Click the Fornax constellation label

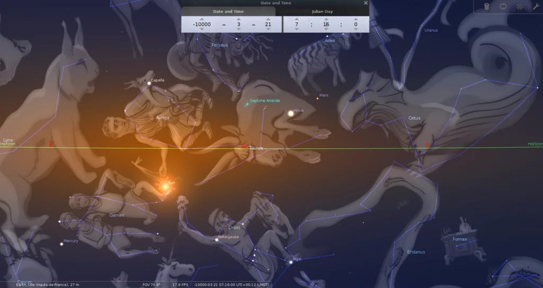coord(460,239)
